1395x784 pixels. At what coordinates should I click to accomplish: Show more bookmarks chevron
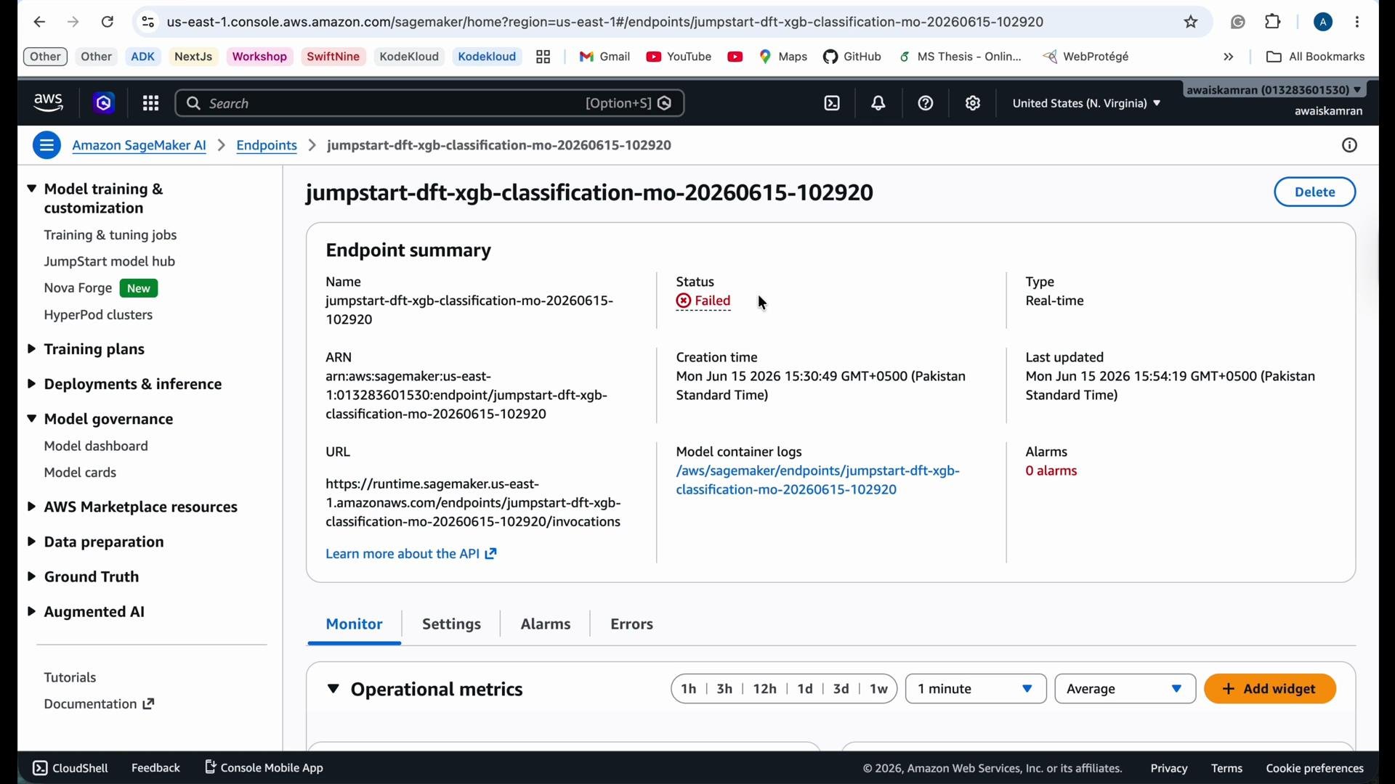(x=1229, y=57)
